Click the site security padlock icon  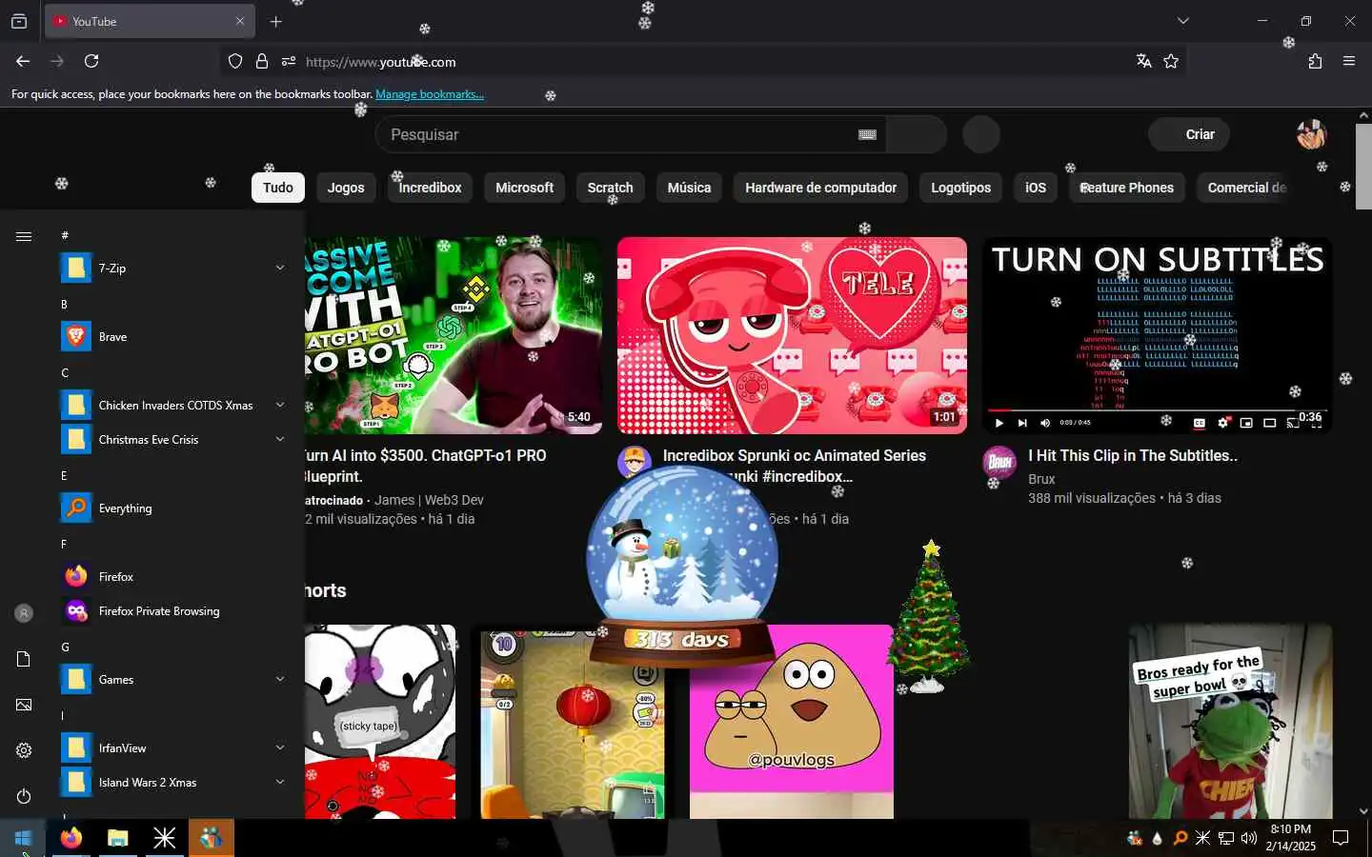[262, 62]
